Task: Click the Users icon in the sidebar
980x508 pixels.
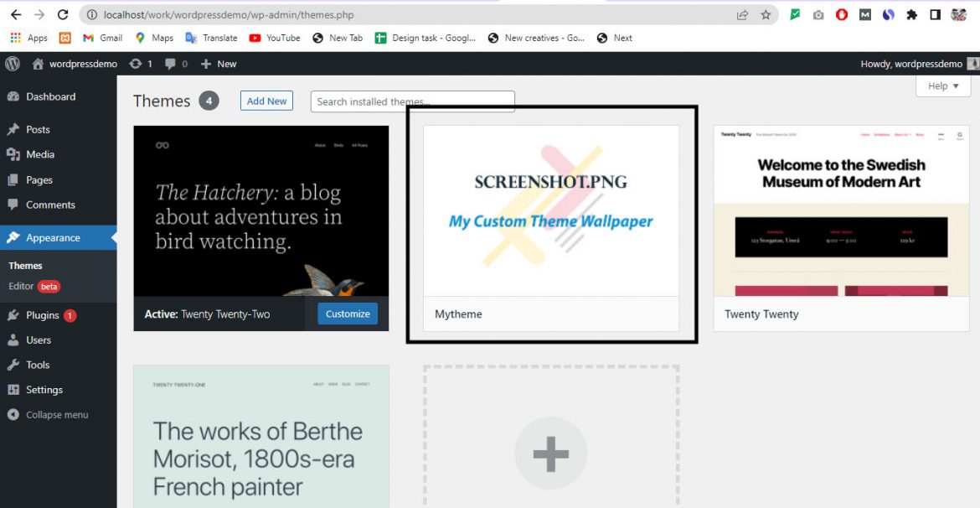Action: tap(14, 340)
